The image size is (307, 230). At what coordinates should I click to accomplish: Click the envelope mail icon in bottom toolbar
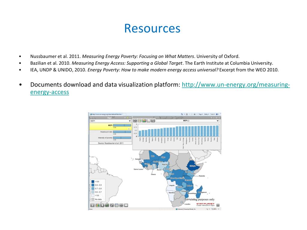126,205
